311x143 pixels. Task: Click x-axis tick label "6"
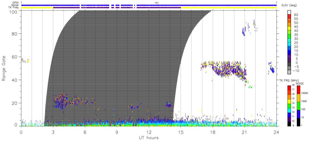(85, 132)
